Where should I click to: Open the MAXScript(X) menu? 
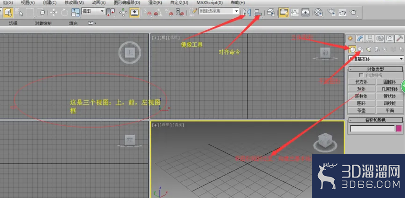click(209, 3)
